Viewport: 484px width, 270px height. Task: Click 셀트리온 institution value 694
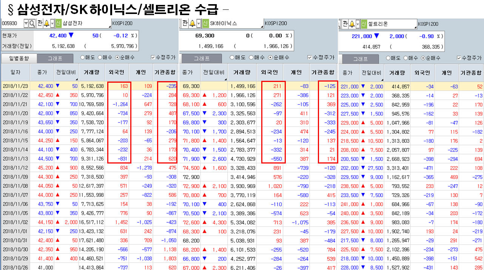[478, 159]
